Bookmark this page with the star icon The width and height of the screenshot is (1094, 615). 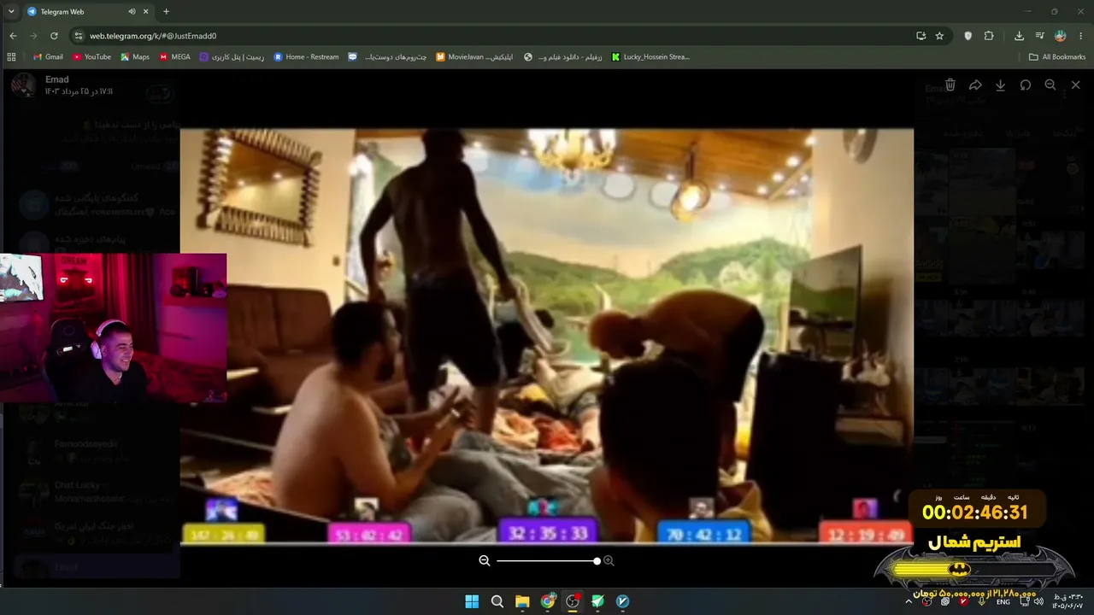939,36
